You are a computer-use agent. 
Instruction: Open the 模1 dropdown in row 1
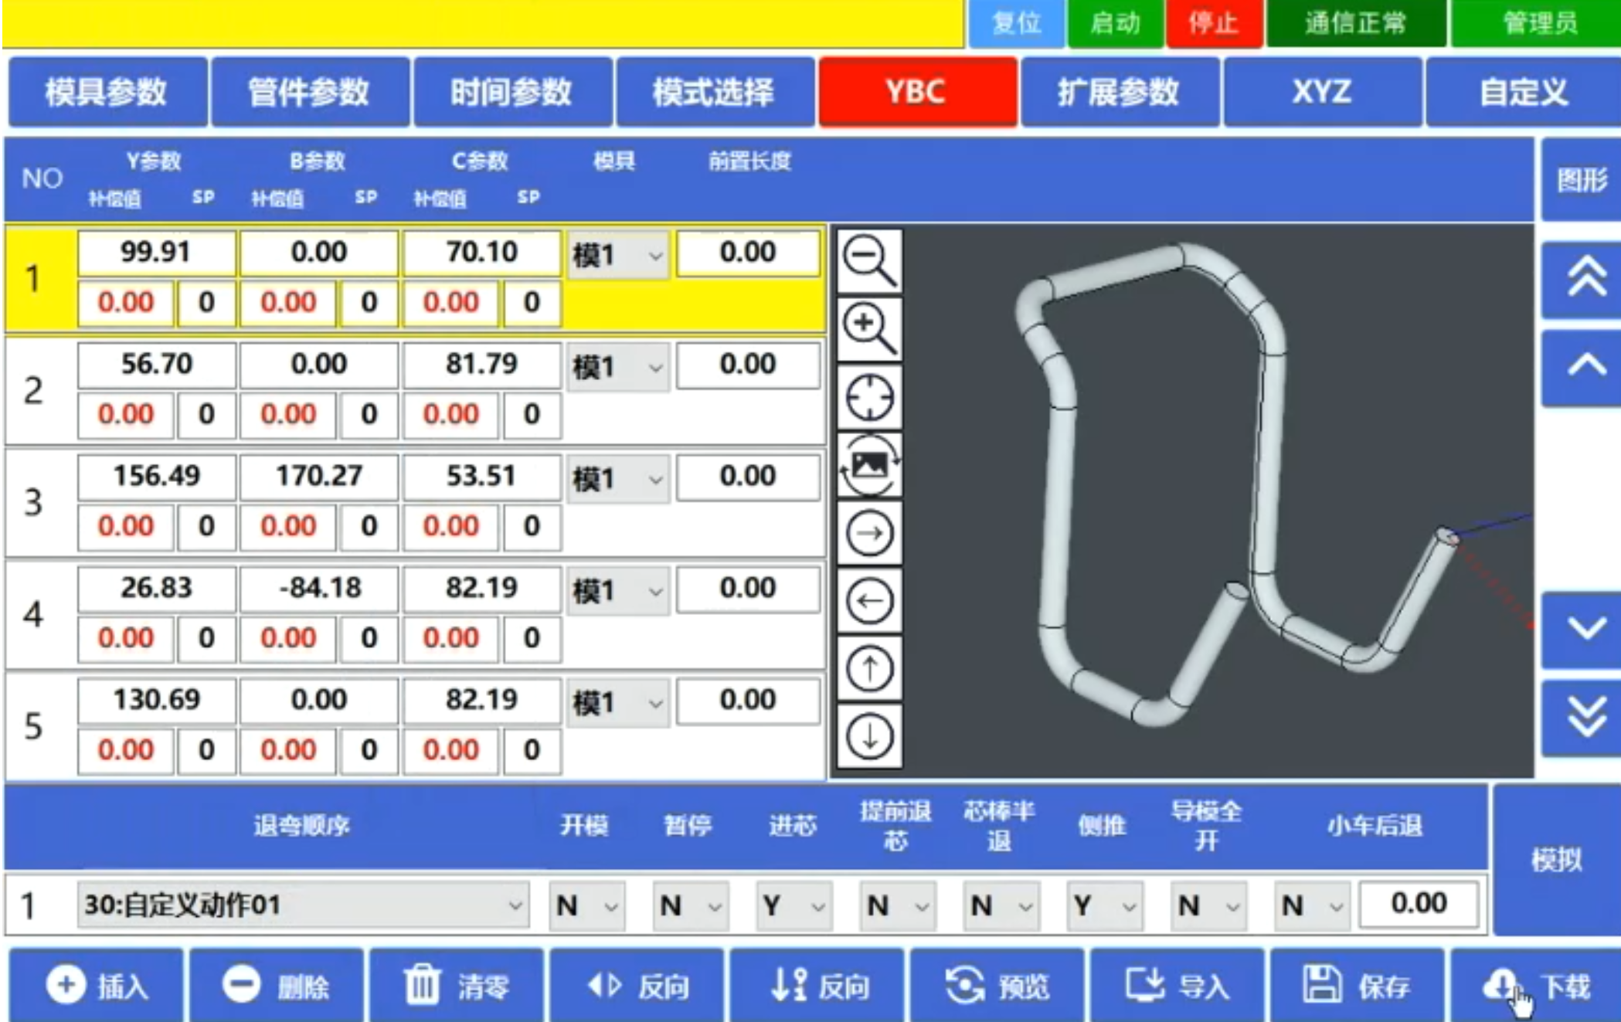617,255
